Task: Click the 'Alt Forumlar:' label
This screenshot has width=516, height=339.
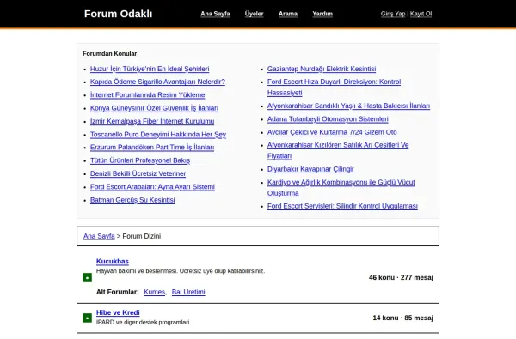Action: pos(118,292)
